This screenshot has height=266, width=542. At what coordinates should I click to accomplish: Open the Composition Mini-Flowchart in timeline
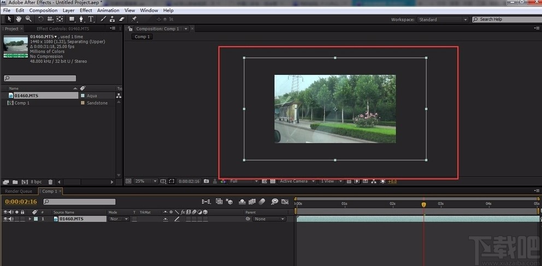point(207,202)
